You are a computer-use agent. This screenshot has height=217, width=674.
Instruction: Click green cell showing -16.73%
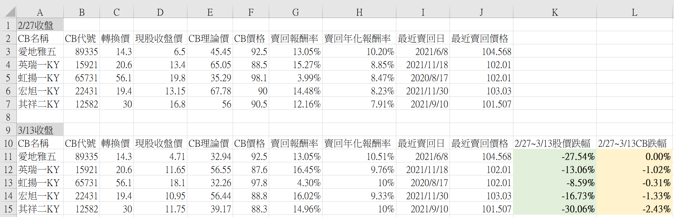[555, 196]
